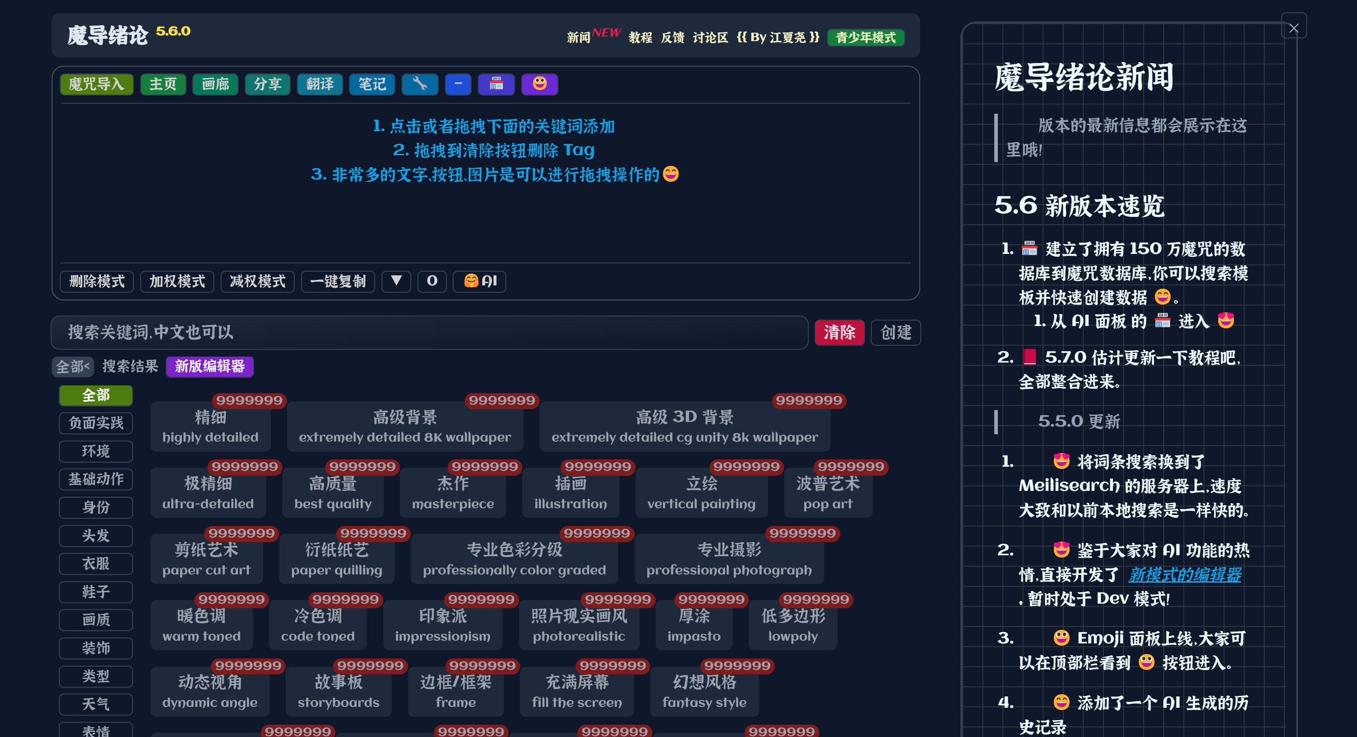The width and height of the screenshot is (1357, 737).
Task: Add the 高质量 best quality tag
Action: (x=333, y=493)
